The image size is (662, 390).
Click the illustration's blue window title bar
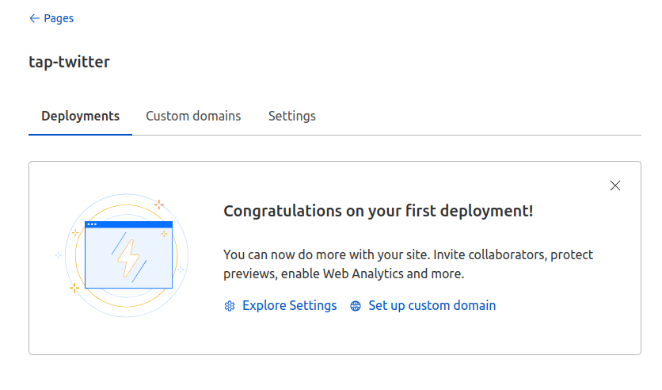[x=129, y=224]
